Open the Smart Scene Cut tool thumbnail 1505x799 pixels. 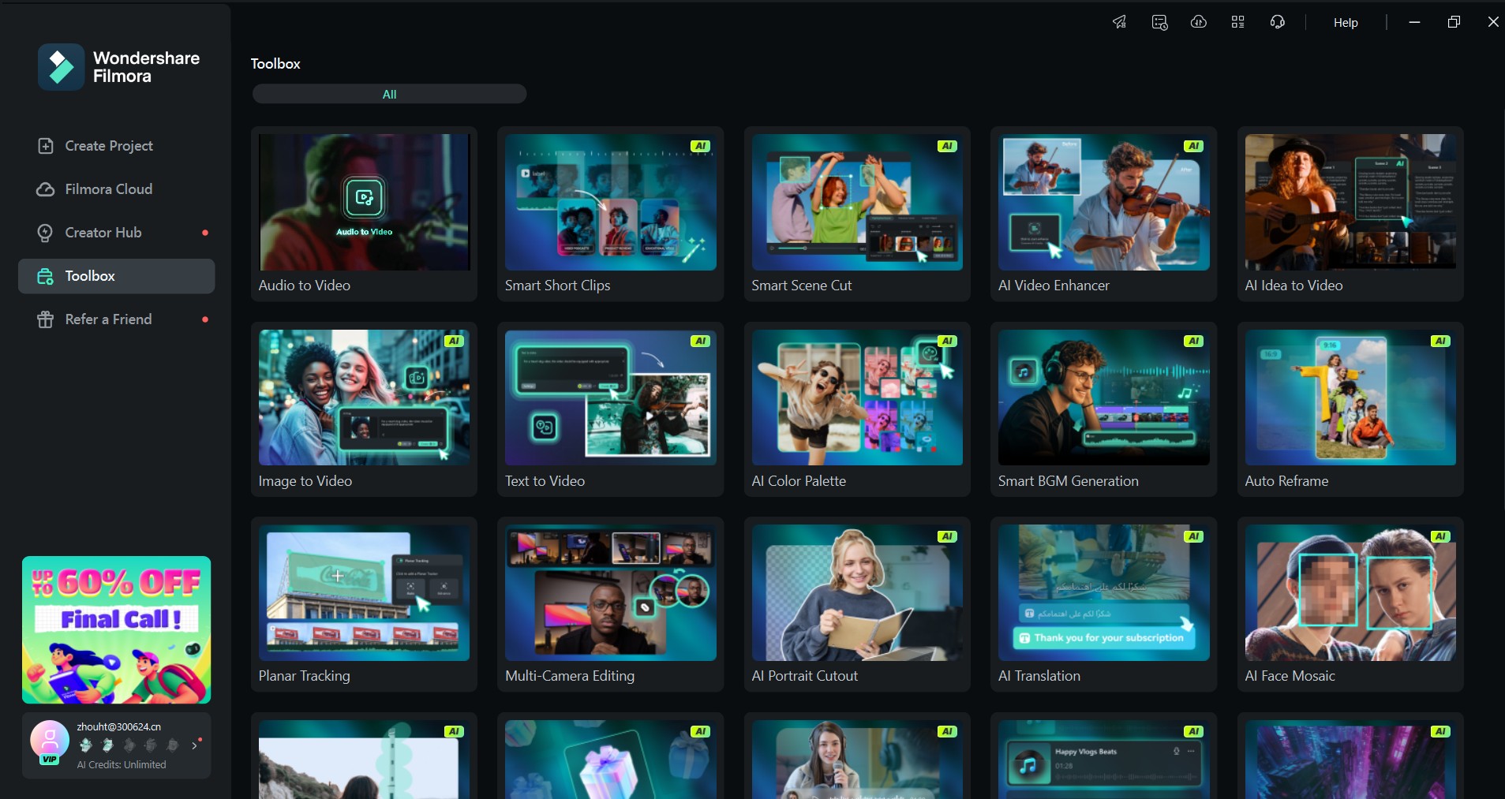tap(857, 202)
